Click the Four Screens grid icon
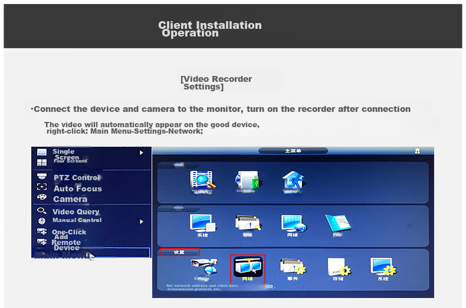Screen dimensions: 466x308 click(42, 163)
